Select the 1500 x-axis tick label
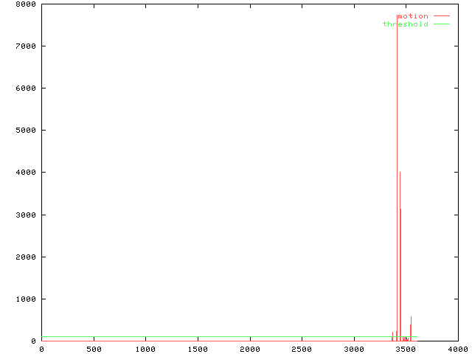Viewport: 472px width, 354px height. 198,349
